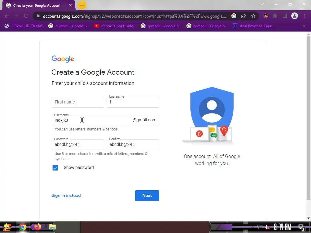
Task: Click the blue Next button
Action: pos(147,196)
